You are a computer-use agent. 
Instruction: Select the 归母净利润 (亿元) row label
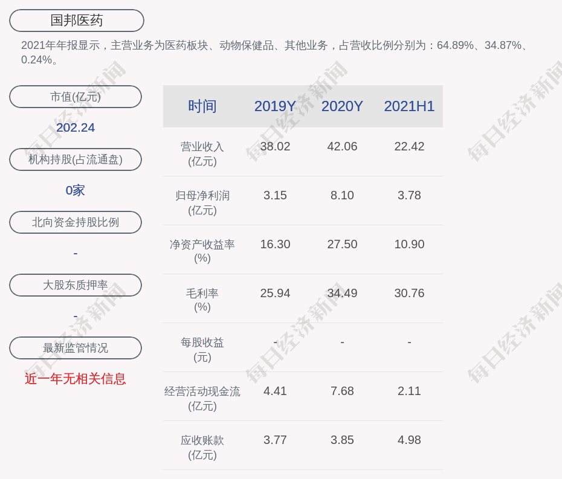tap(202, 203)
